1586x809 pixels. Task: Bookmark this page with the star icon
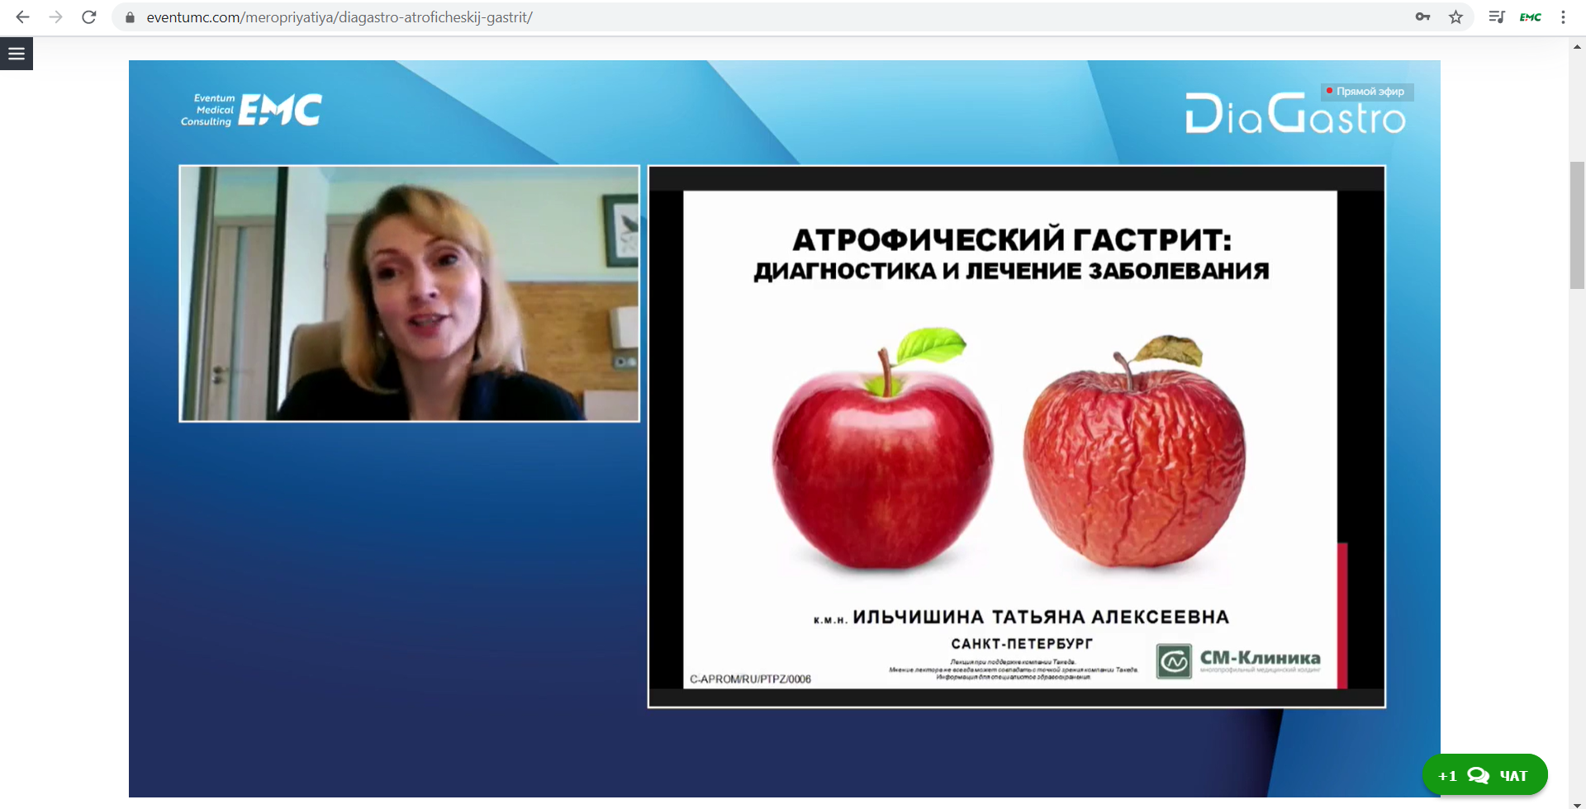click(x=1455, y=17)
